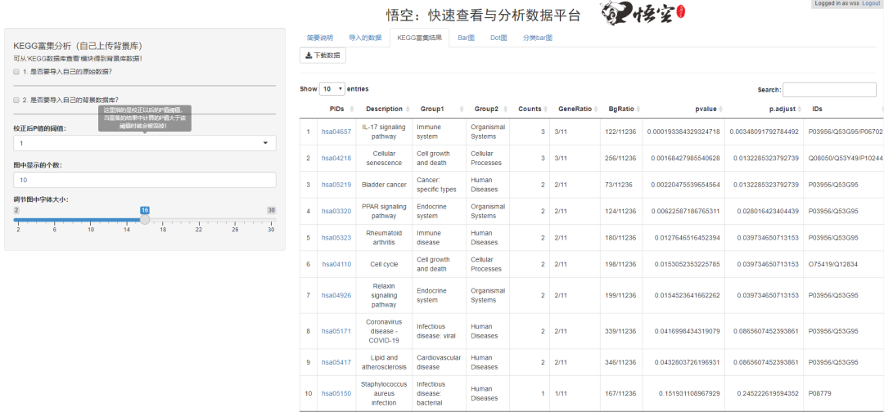Open the hsa04657 pathway link
This screenshot has height=412, width=884.
(336, 132)
